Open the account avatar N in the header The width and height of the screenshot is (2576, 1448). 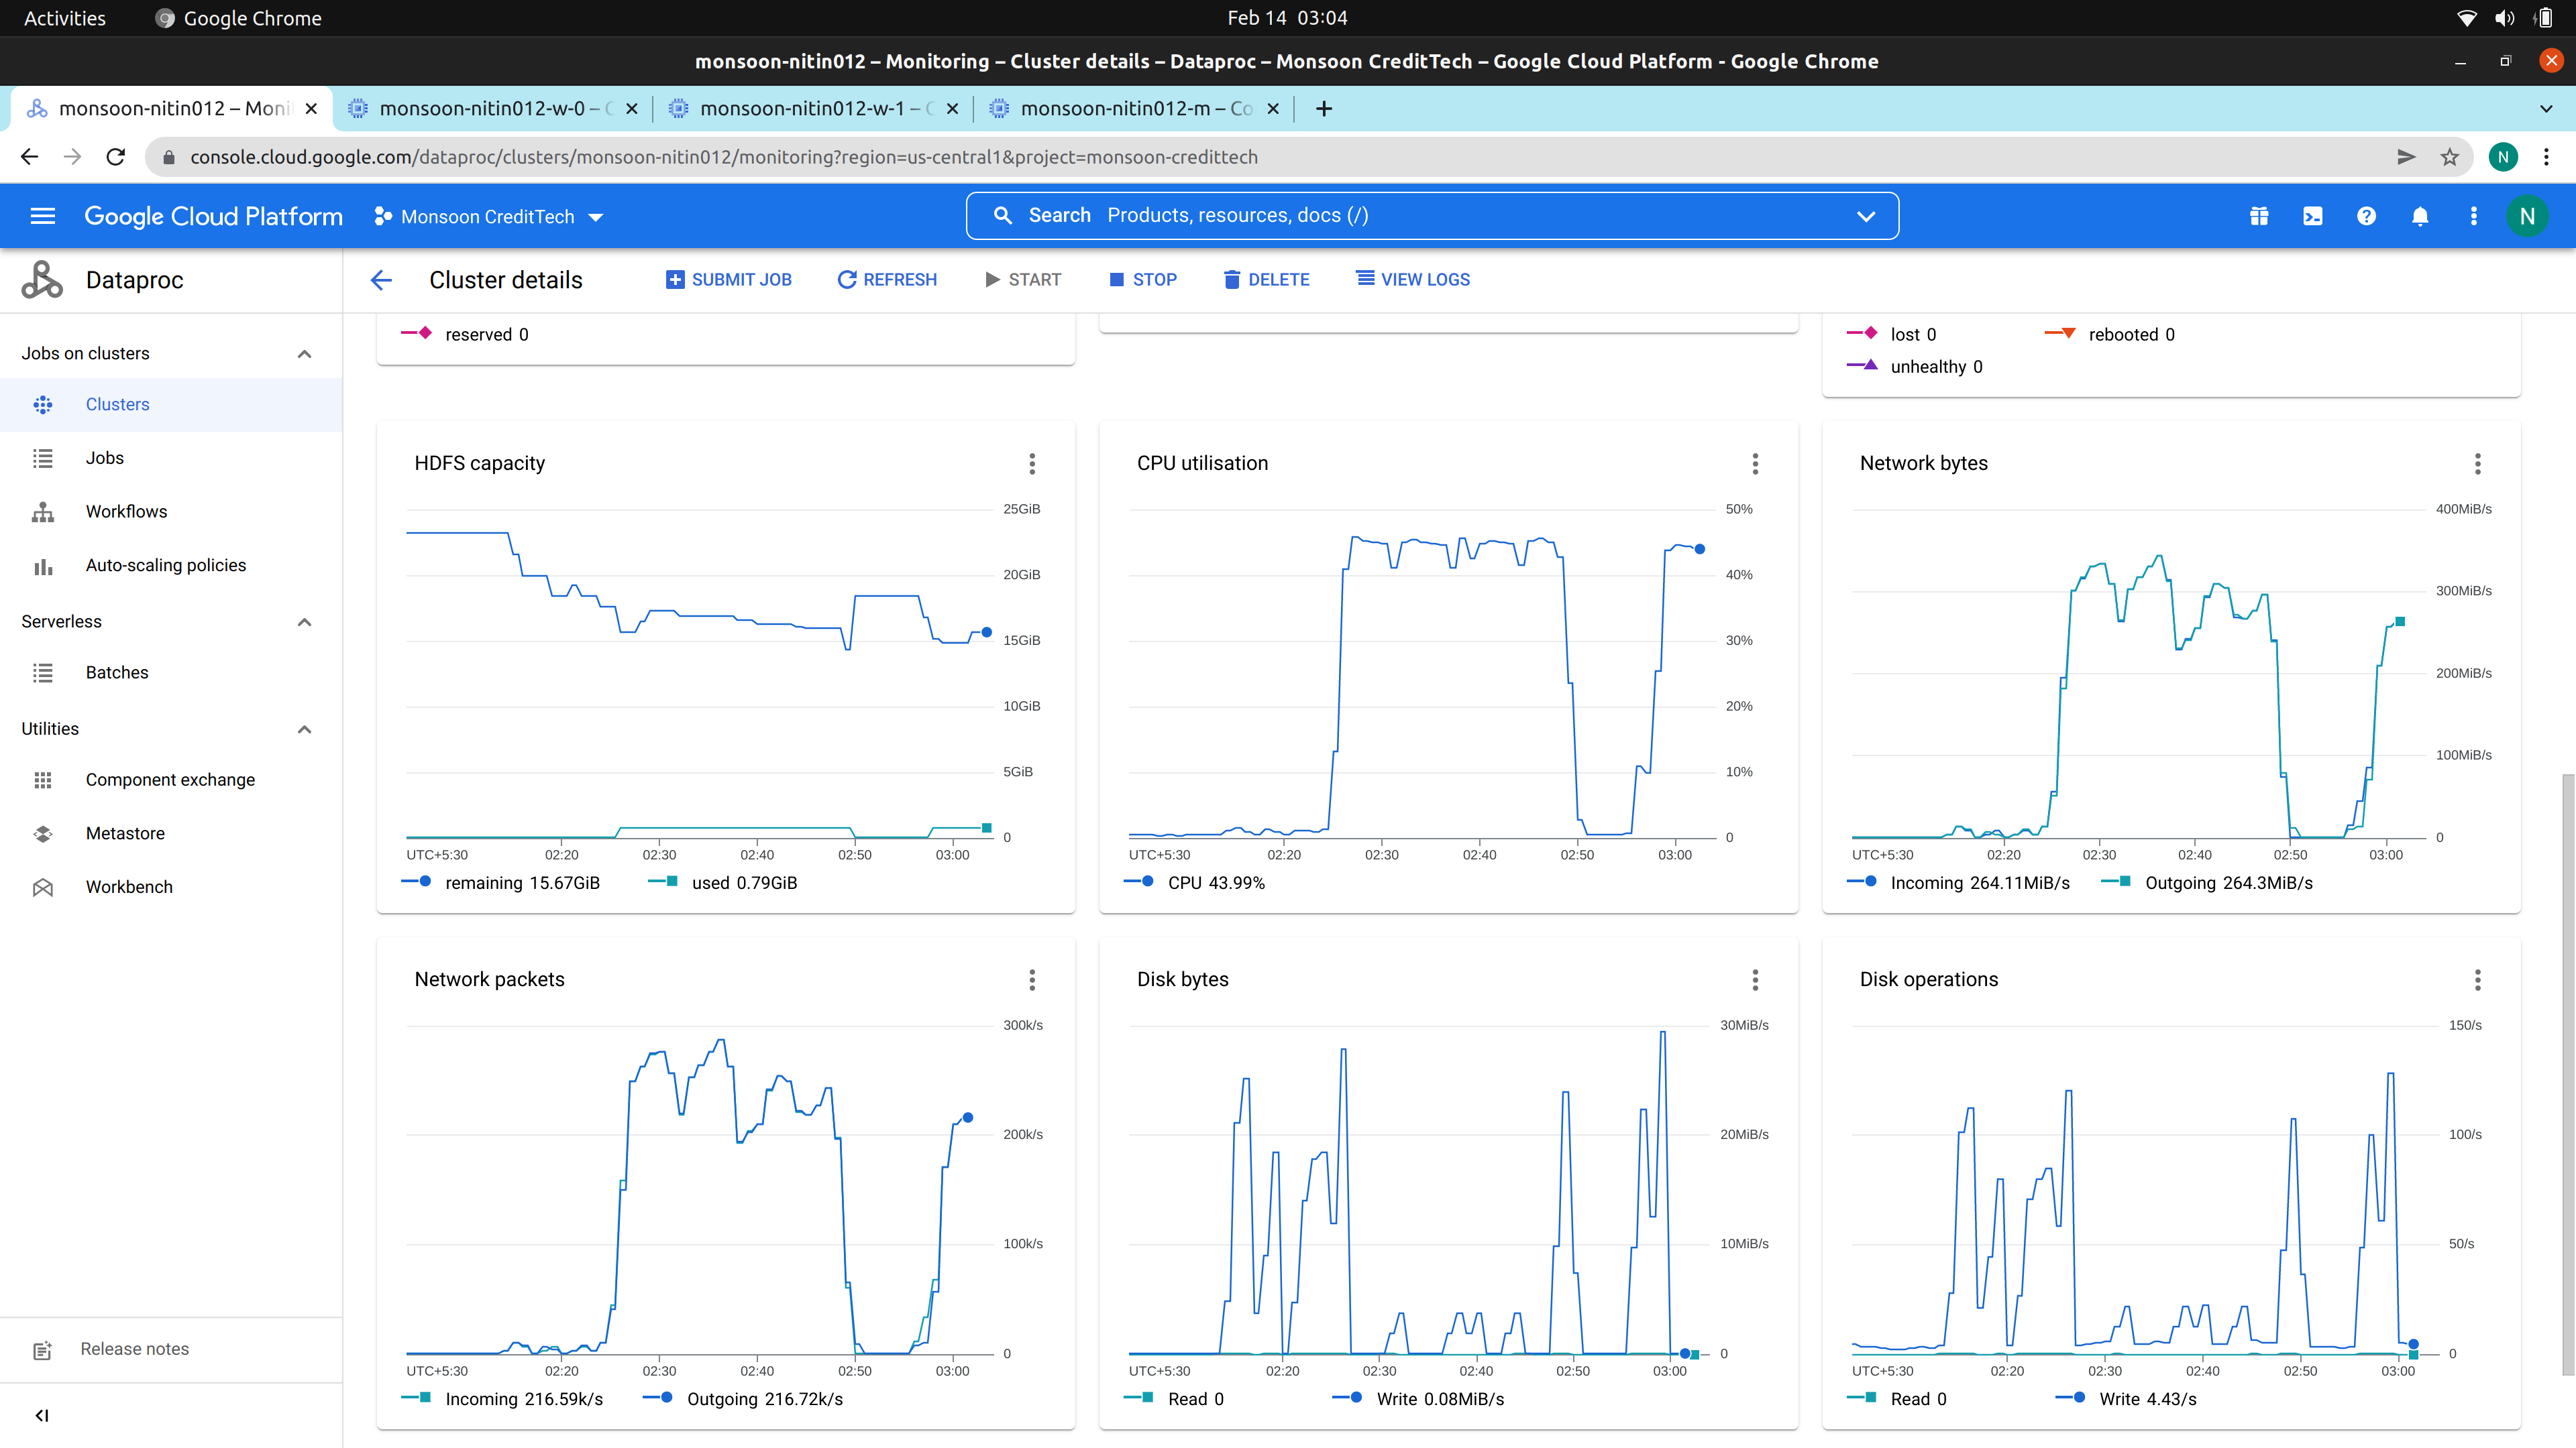point(2527,216)
